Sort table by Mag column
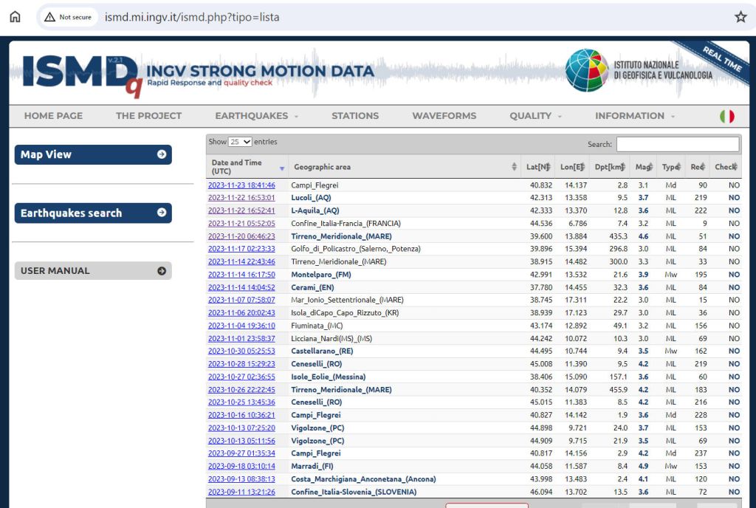Viewport: 756px width, 508px height. 643,167
